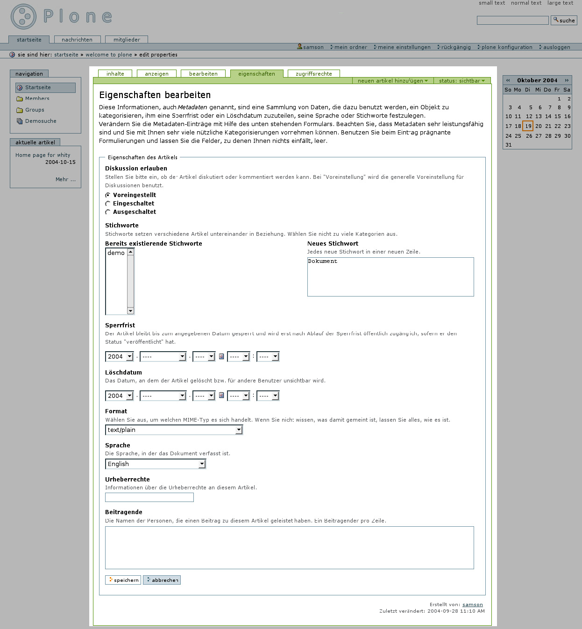Viewport: 582px width, 629px height.
Task: Click the Plone logo icon
Action: tap(23, 17)
